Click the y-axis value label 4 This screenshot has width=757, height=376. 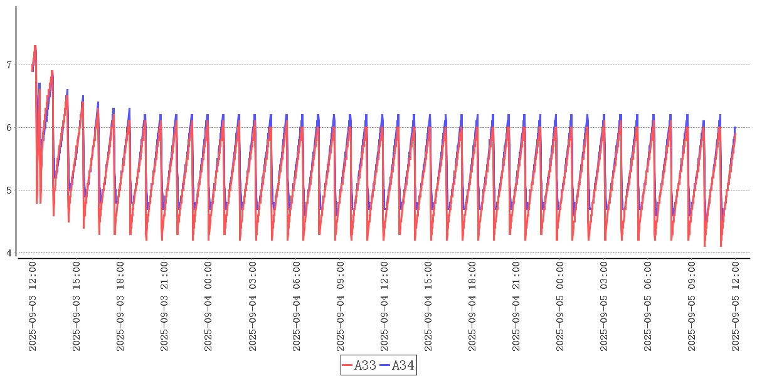pos(9,253)
